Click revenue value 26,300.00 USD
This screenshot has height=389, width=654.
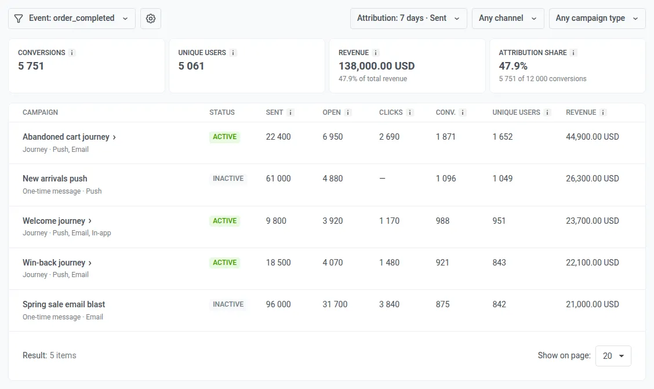coord(593,179)
